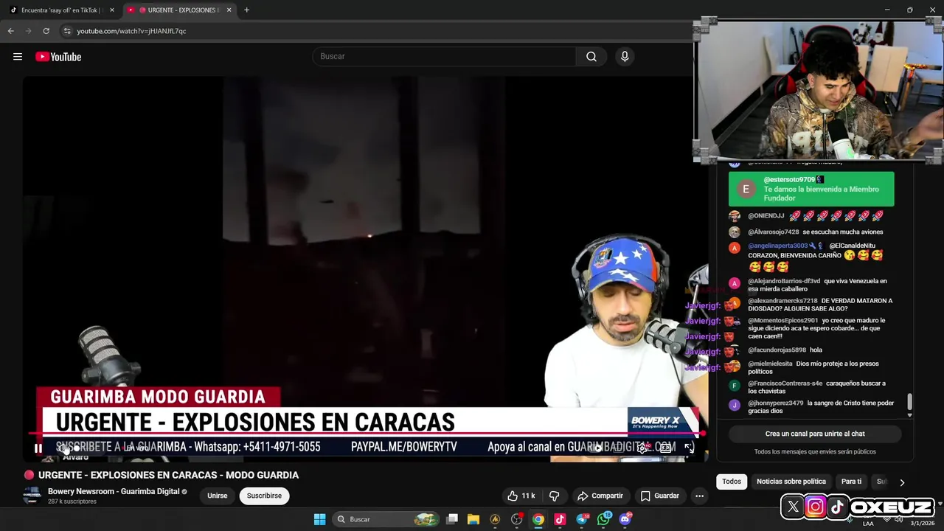Select Noticias sobre política chip

[x=791, y=482]
